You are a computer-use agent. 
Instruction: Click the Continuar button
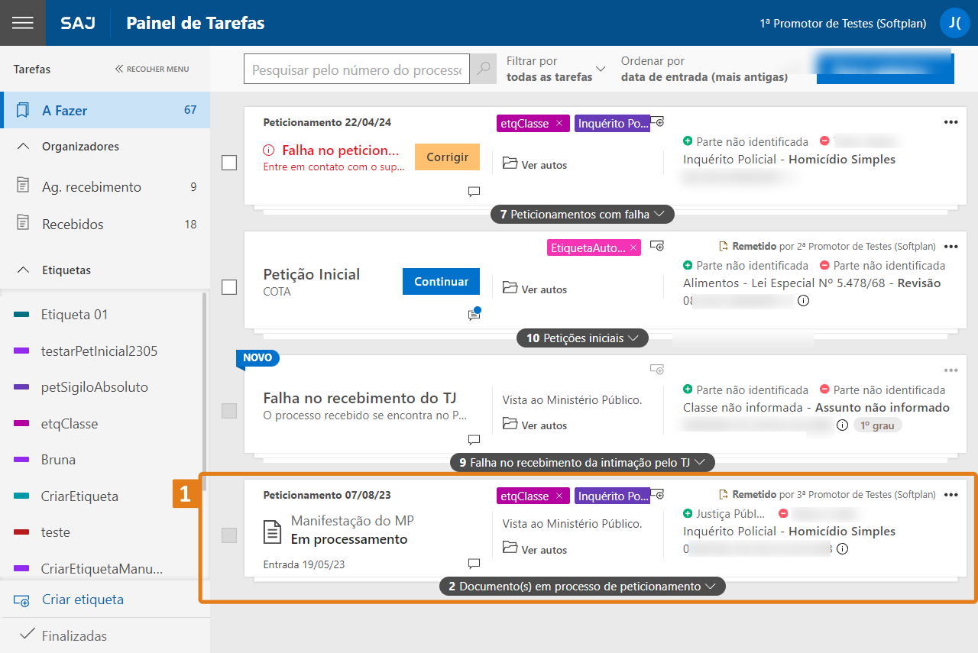441,282
